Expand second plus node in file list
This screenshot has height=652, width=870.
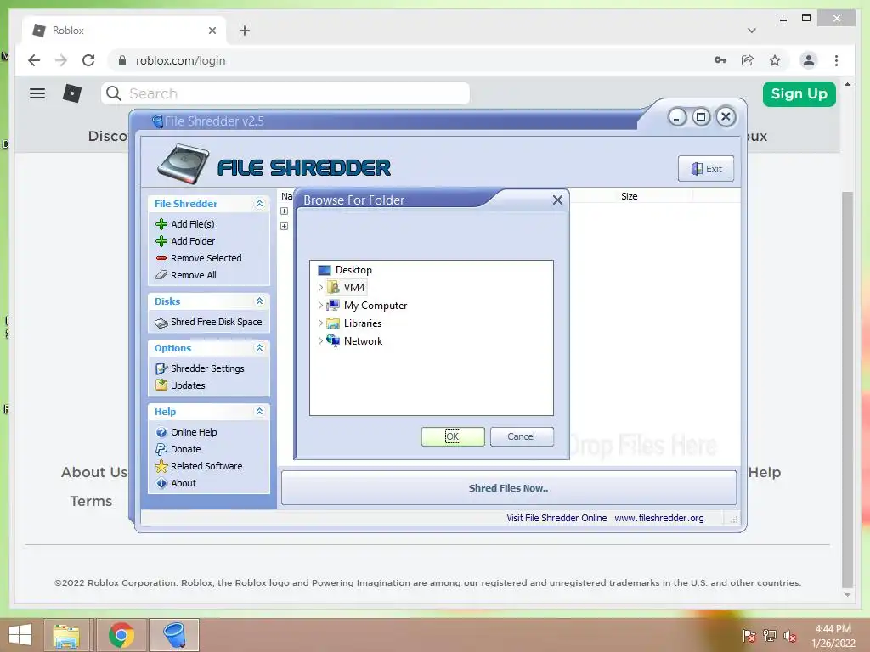(284, 226)
